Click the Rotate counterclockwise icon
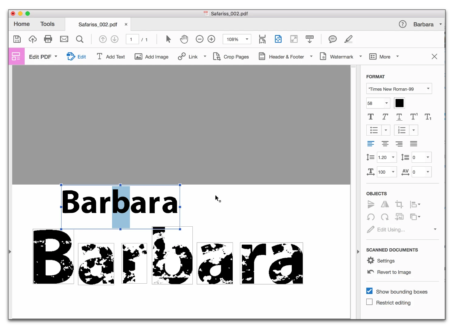 point(371,217)
